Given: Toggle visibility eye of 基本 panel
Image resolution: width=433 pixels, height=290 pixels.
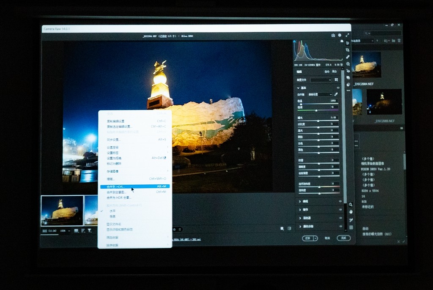Looking at the screenshot, I should point(338,88).
